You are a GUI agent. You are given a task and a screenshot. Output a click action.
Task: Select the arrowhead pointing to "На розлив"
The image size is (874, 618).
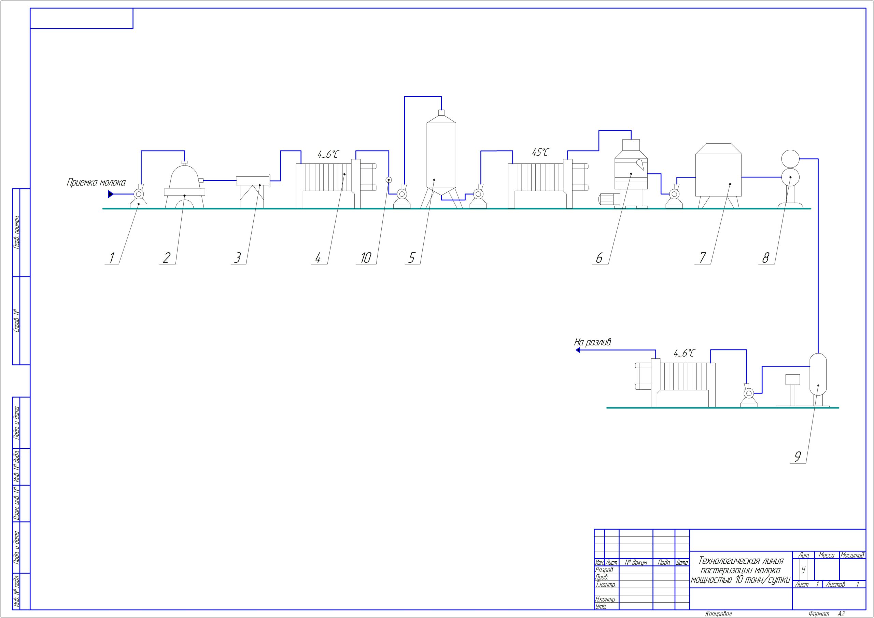(577, 350)
